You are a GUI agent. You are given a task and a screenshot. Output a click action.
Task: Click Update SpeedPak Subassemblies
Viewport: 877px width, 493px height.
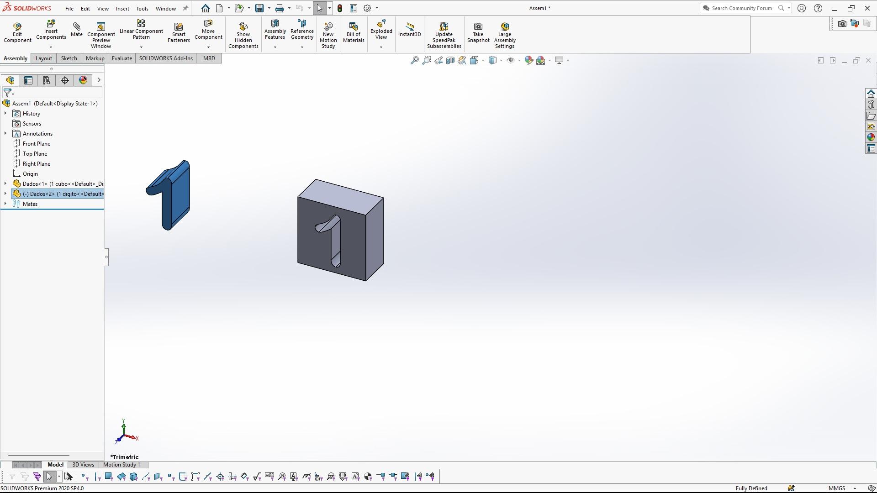444,35
